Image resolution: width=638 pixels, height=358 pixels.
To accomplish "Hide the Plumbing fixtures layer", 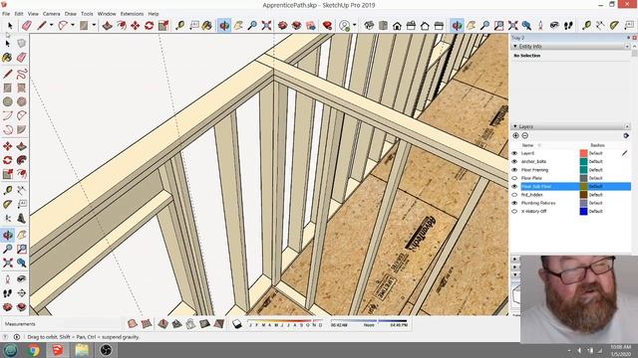I will pyautogui.click(x=514, y=203).
